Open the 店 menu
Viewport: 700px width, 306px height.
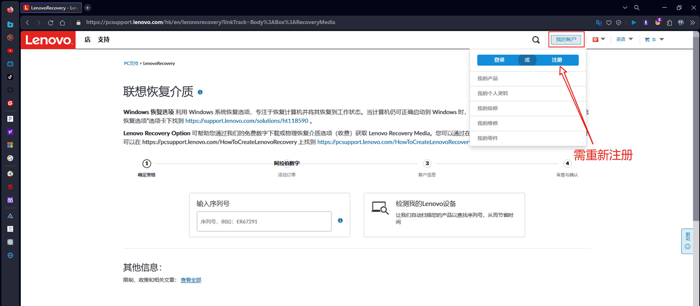coord(87,40)
